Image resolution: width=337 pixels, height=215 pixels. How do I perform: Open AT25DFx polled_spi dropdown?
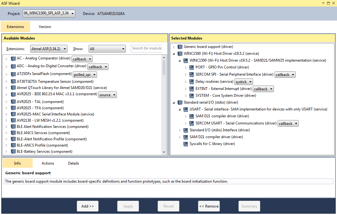85,75
